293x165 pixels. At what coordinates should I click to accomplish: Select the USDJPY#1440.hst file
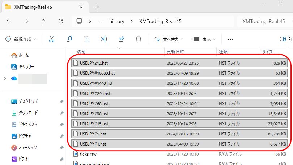pyautogui.click(x=96, y=83)
